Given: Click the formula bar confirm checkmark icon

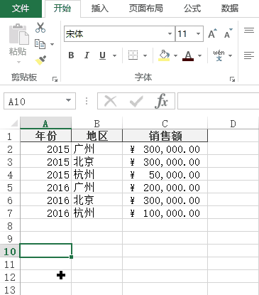Looking at the screenshot, I should [136, 102].
